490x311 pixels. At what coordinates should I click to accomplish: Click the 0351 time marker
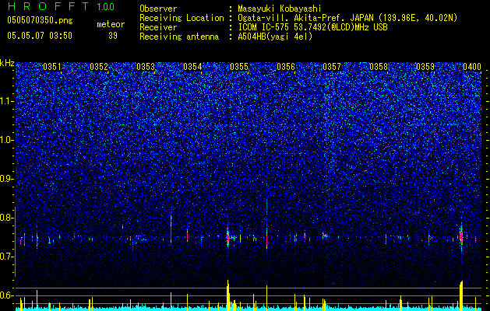[x=52, y=67]
